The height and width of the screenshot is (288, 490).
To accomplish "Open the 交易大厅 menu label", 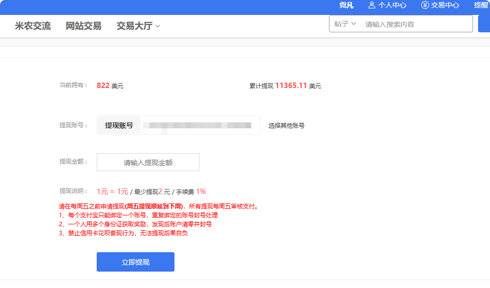I will (134, 26).
